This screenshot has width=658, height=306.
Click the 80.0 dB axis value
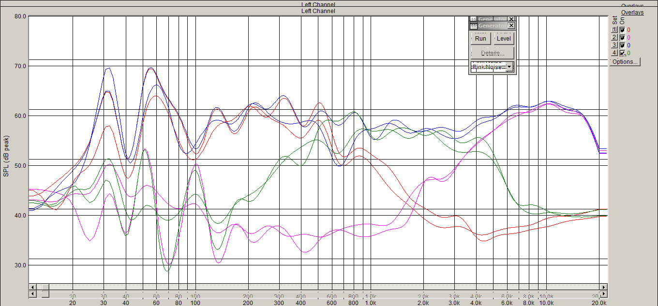(20, 16)
